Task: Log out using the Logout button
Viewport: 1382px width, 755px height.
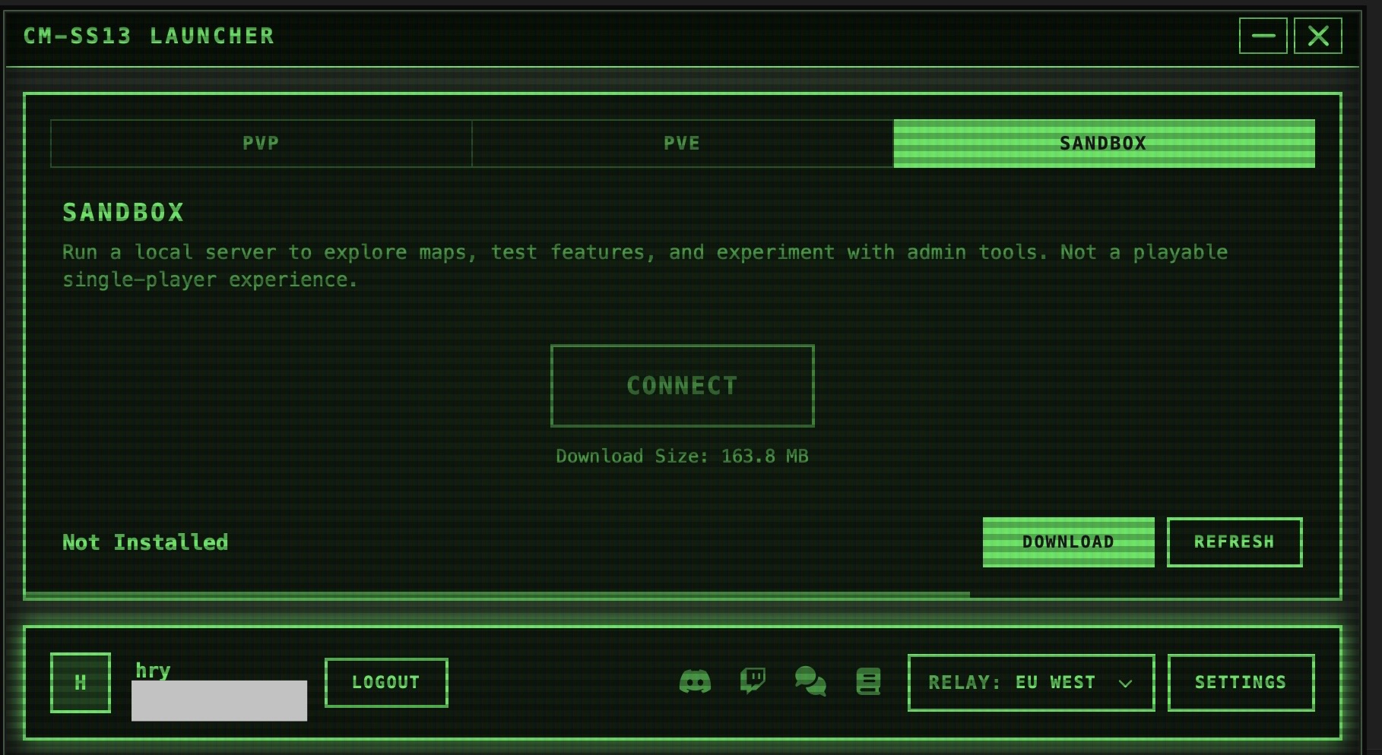Action: point(386,683)
